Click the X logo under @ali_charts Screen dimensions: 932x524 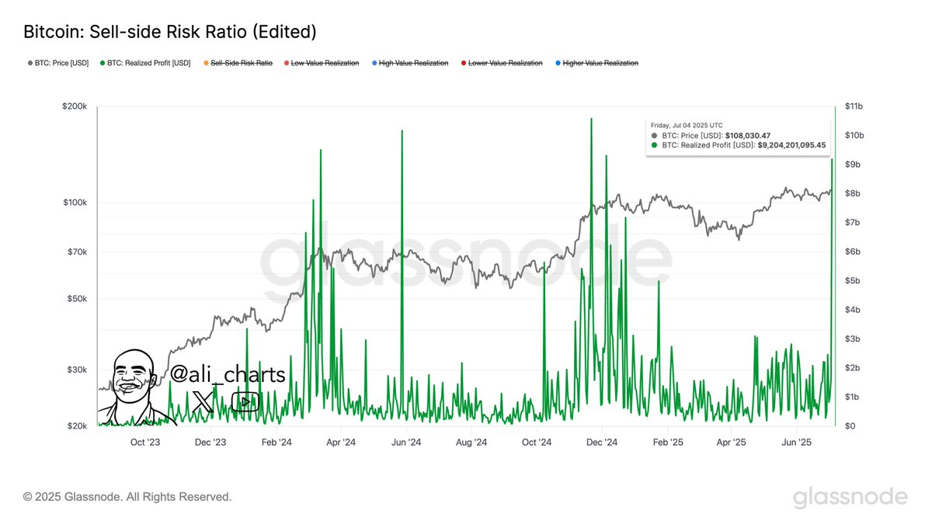point(203,401)
